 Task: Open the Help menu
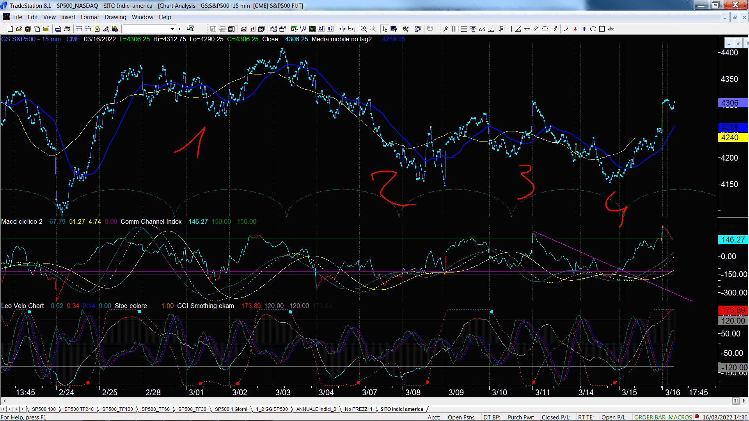165,17
